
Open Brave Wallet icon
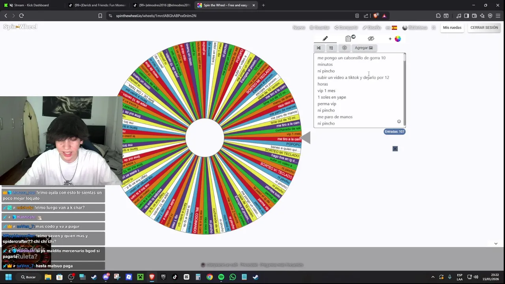pos(474,16)
